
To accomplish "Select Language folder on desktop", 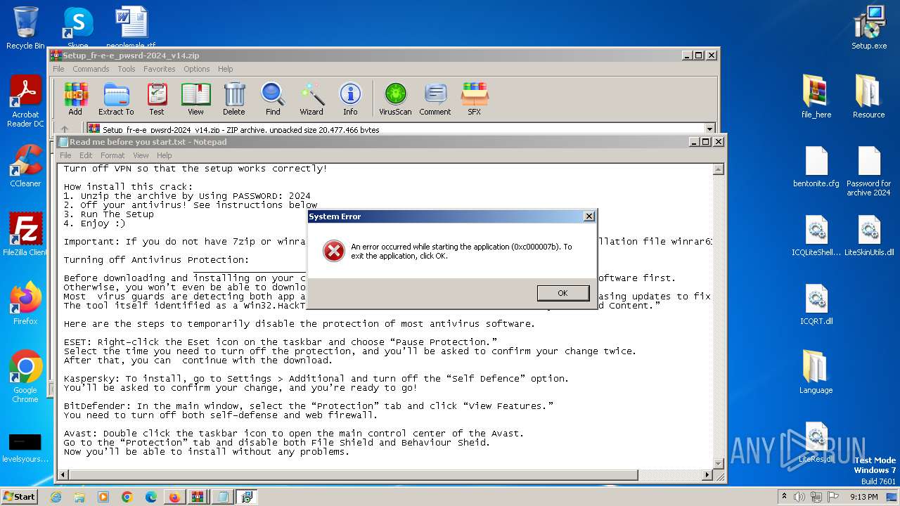I will click(x=816, y=372).
